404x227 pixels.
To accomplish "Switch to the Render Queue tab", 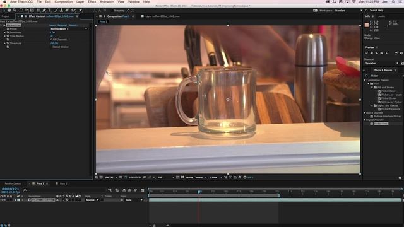I will pyautogui.click(x=13, y=183).
